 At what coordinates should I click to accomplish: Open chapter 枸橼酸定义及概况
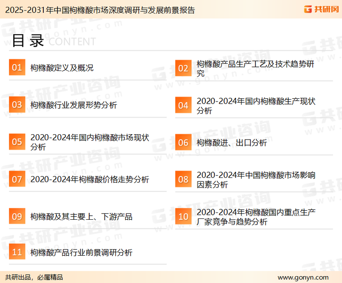click(x=62, y=68)
